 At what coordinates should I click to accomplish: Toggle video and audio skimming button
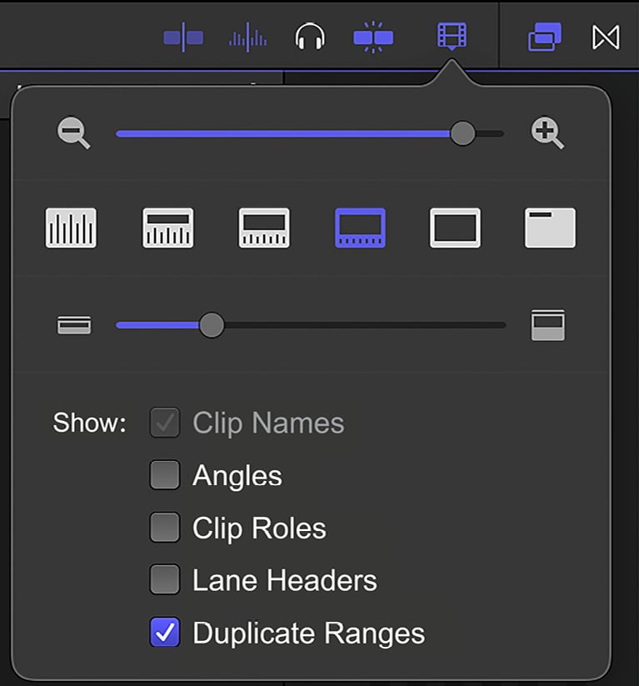point(183,38)
